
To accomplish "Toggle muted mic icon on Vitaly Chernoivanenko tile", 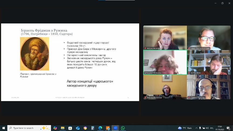I will [x=189, y=49].
